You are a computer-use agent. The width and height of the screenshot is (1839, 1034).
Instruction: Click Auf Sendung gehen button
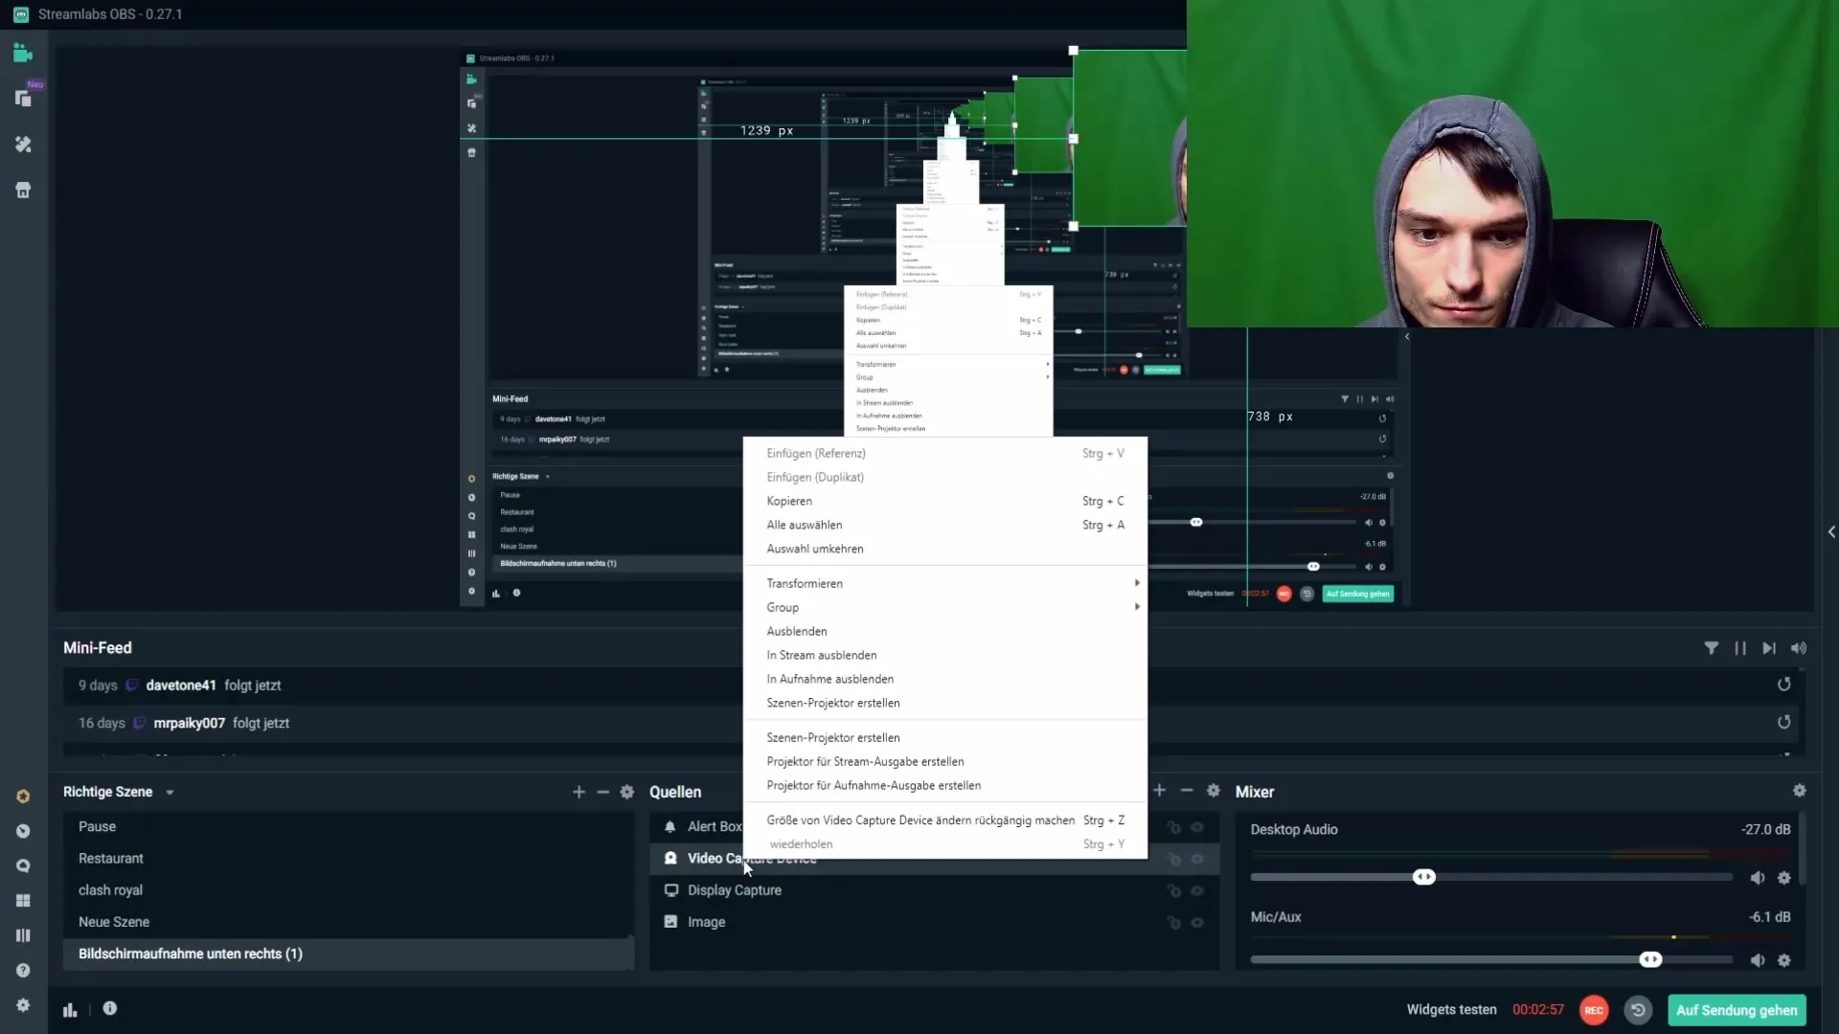tap(1736, 1010)
